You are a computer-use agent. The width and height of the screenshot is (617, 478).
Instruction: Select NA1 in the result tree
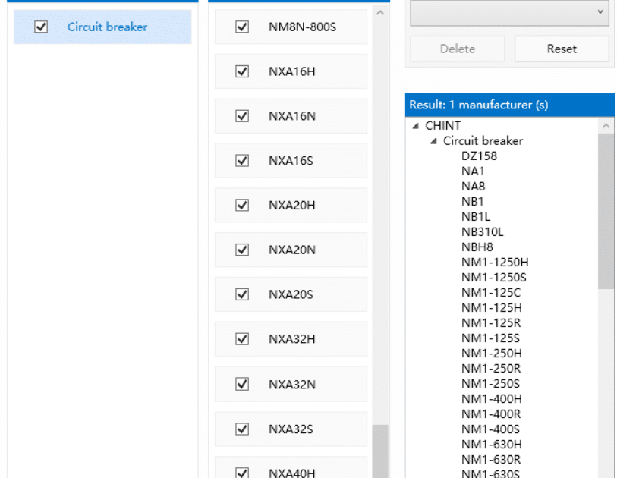coord(473,171)
